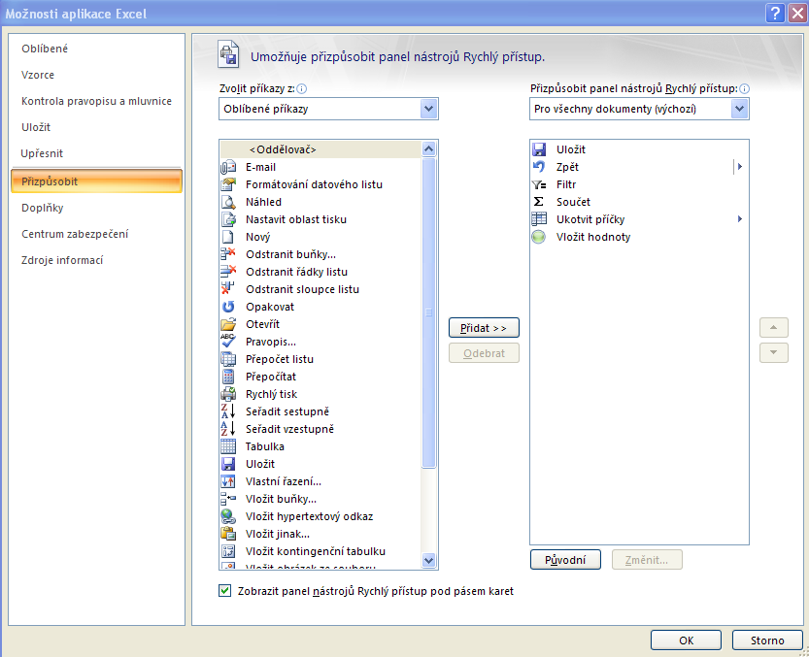Click the Formátování datového listu icon
809x657 pixels.
[228, 184]
